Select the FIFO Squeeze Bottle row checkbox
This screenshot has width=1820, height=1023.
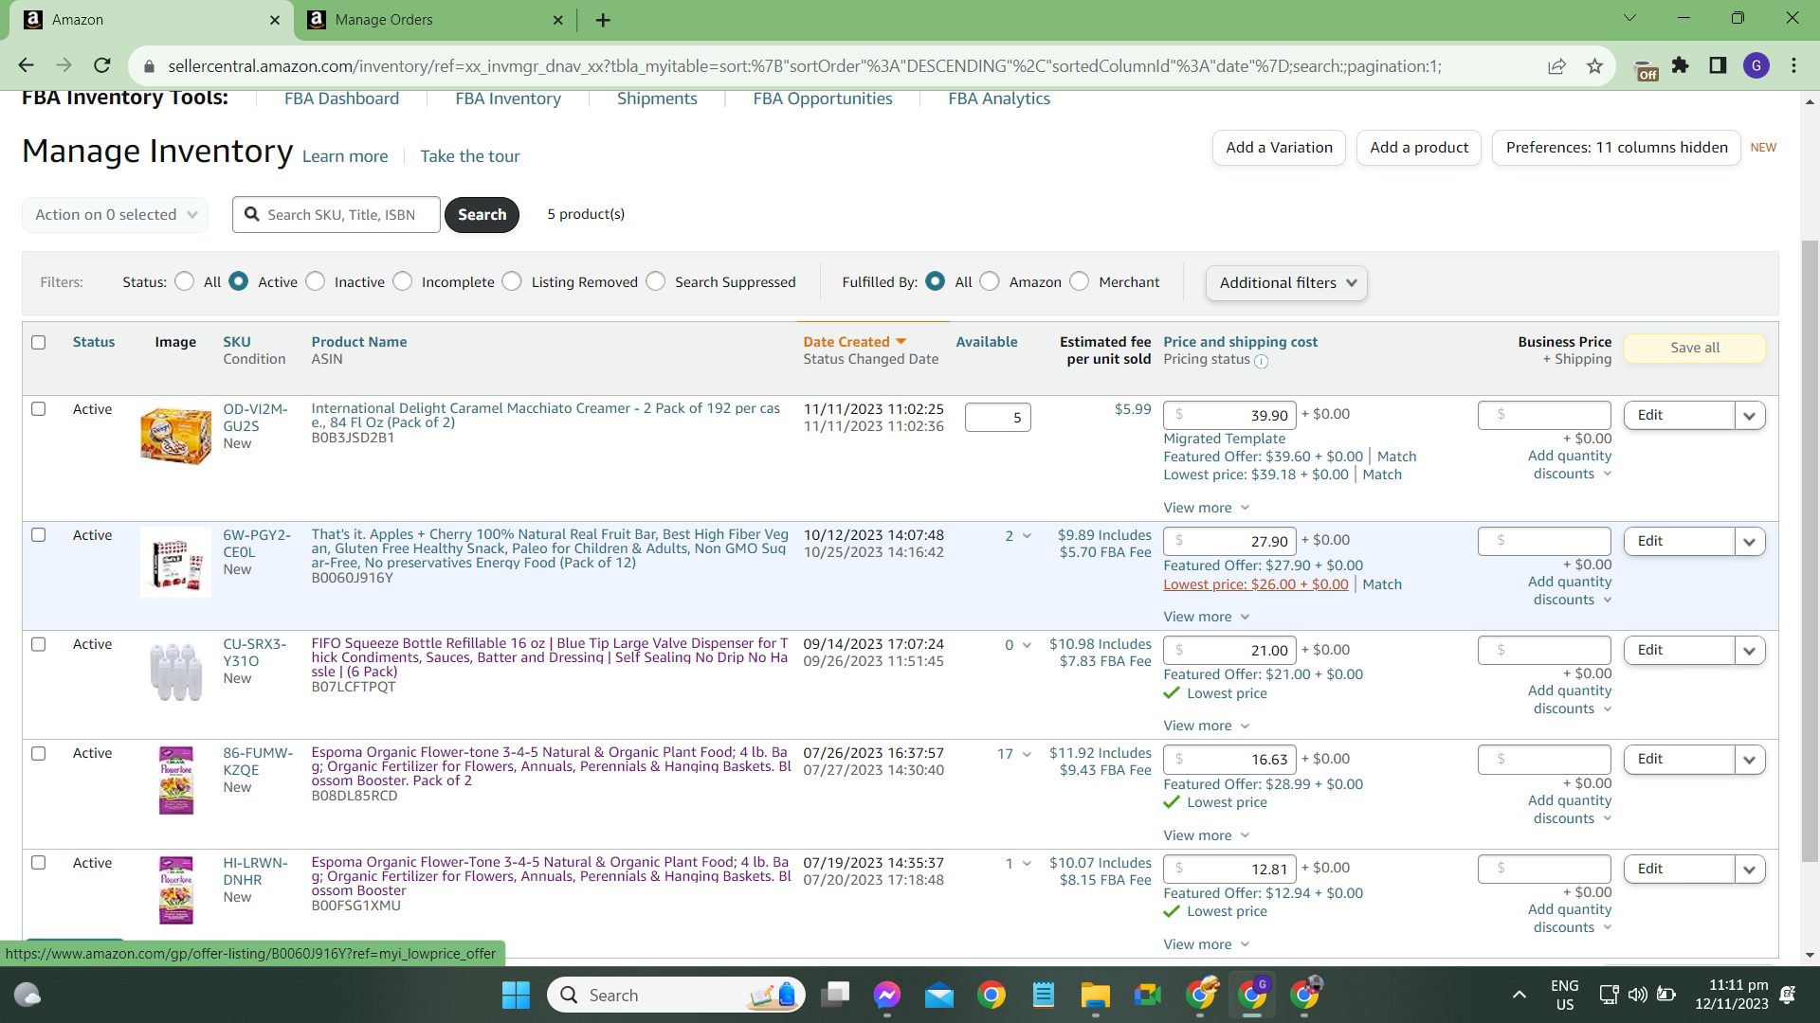(x=38, y=644)
